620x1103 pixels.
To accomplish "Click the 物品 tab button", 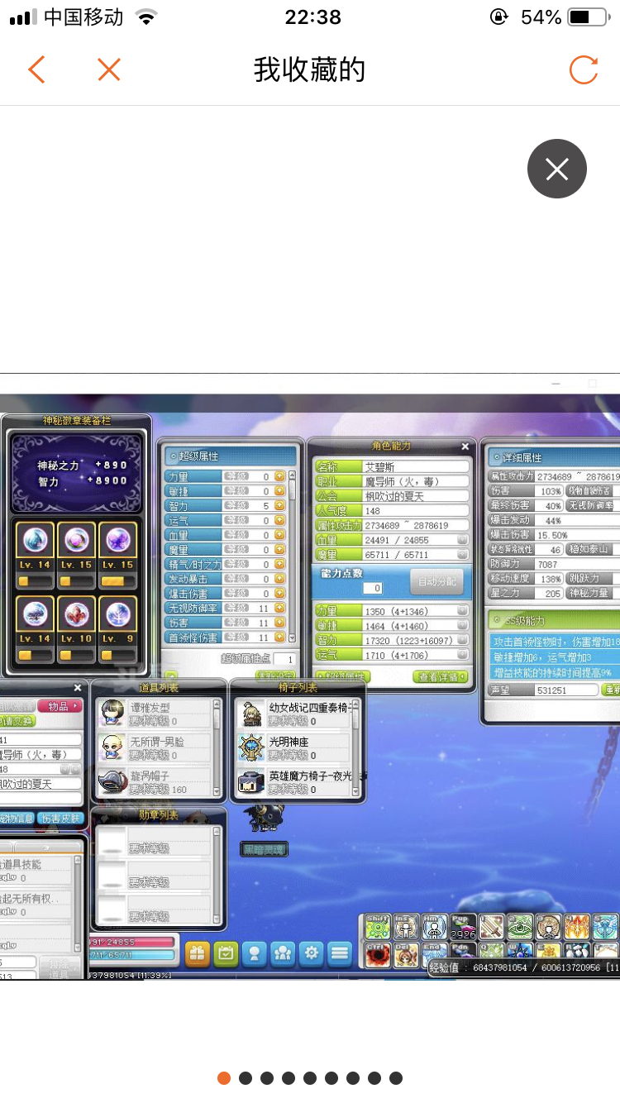I will [x=61, y=706].
